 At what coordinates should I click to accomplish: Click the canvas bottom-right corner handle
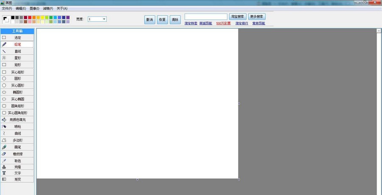(x=239, y=179)
